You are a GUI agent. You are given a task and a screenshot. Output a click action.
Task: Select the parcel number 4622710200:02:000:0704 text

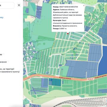coord(68,7)
